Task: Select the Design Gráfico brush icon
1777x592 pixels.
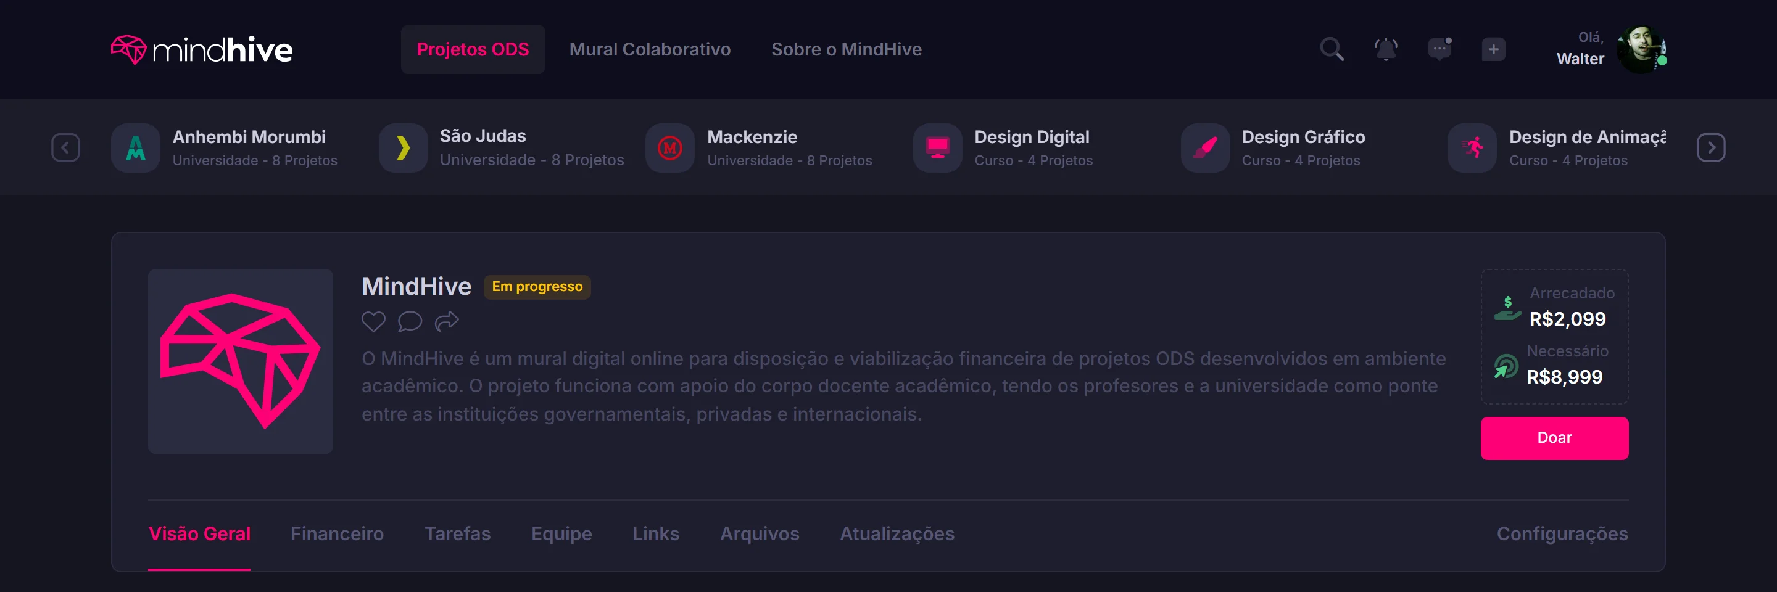Action: [x=1205, y=147]
